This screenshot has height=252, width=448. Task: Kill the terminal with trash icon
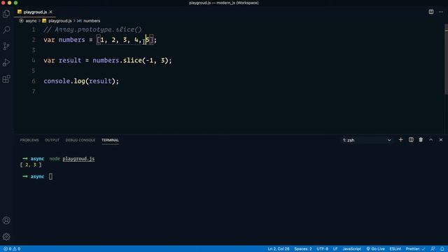point(421,140)
